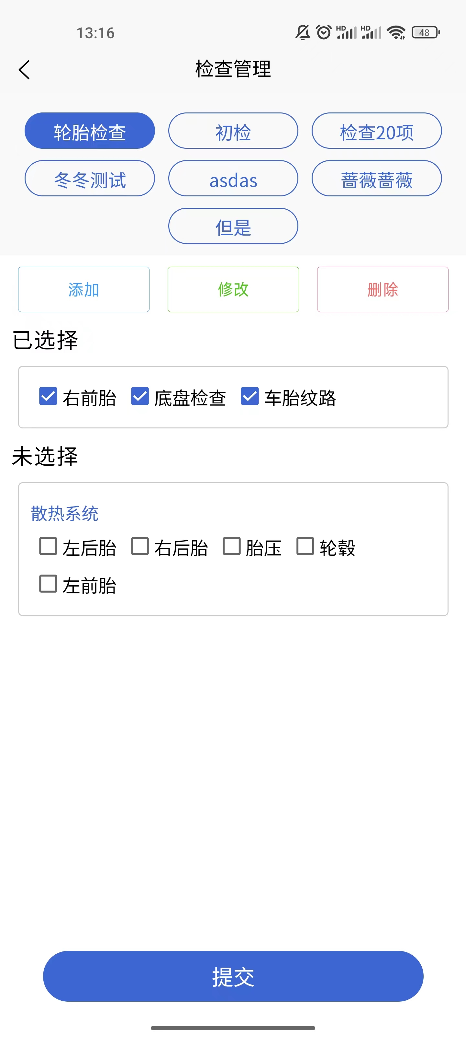Screen dimensions: 466x1037
Task: Tap the battery level indicator
Action: click(426, 32)
